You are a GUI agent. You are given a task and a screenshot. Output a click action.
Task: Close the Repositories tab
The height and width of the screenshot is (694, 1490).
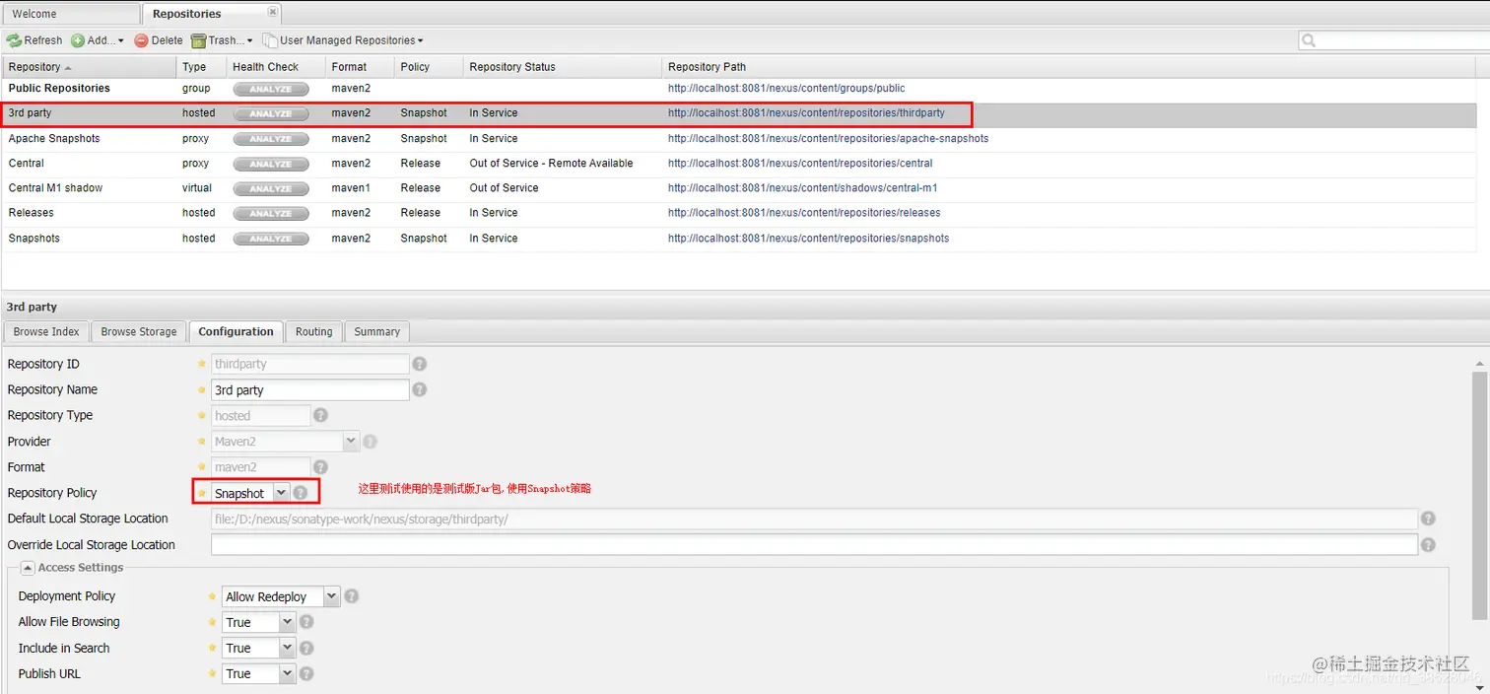point(273,13)
